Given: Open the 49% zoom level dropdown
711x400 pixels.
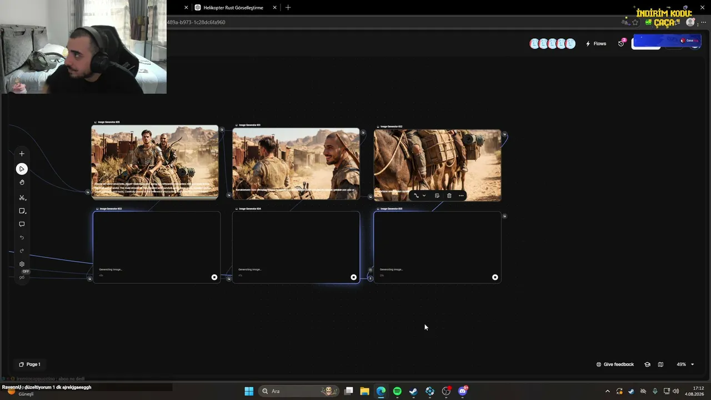Looking at the screenshot, I should click(x=685, y=364).
